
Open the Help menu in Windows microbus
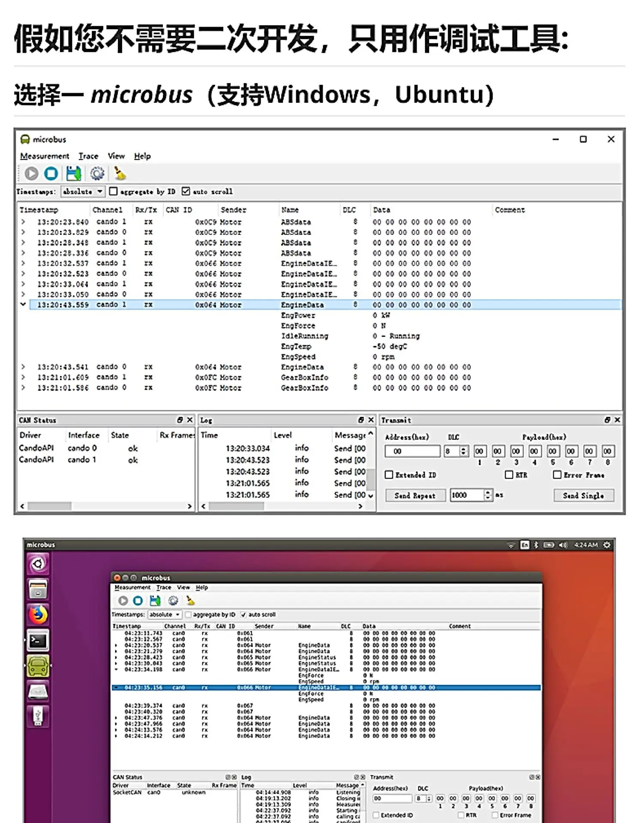pos(142,156)
